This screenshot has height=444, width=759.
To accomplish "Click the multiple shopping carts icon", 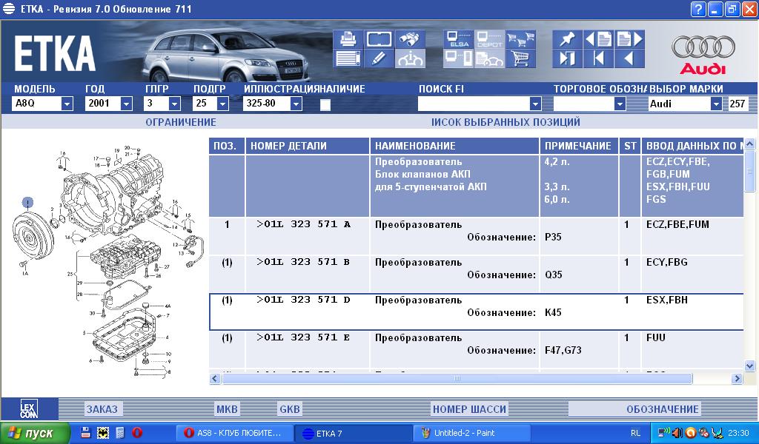I will click(521, 40).
